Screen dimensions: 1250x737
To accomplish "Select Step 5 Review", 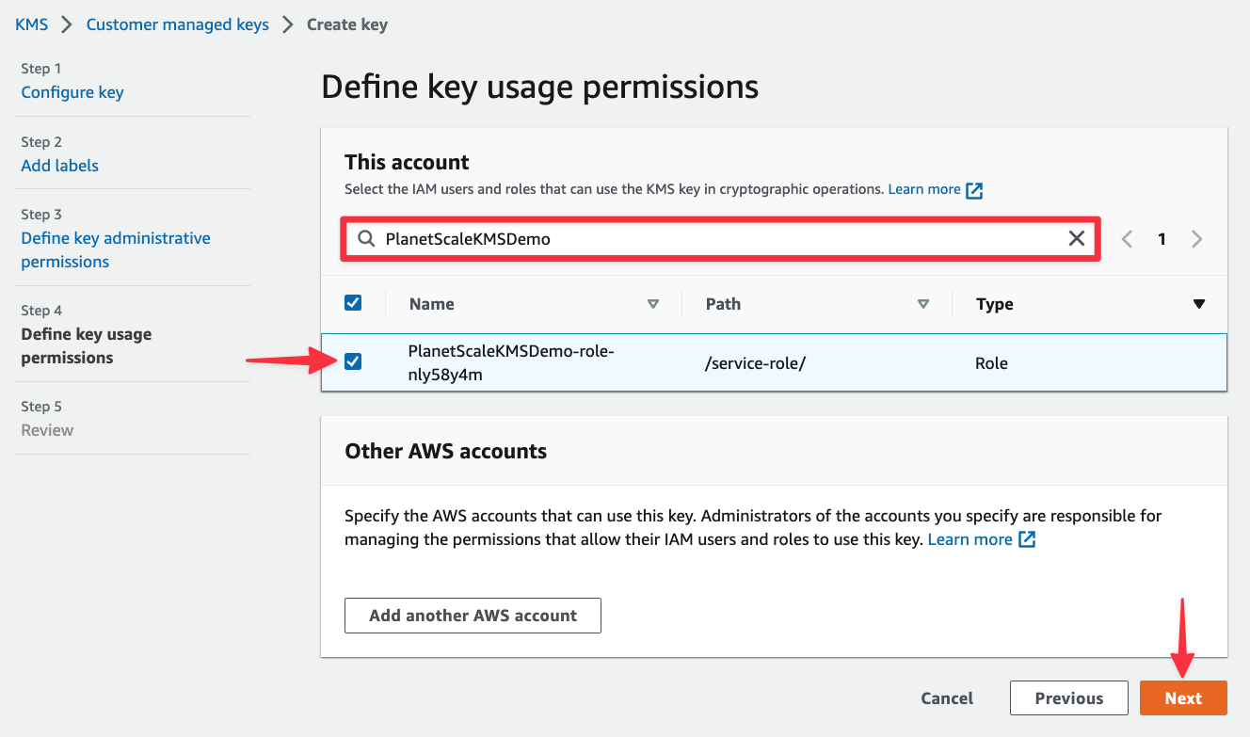I will pos(47,430).
